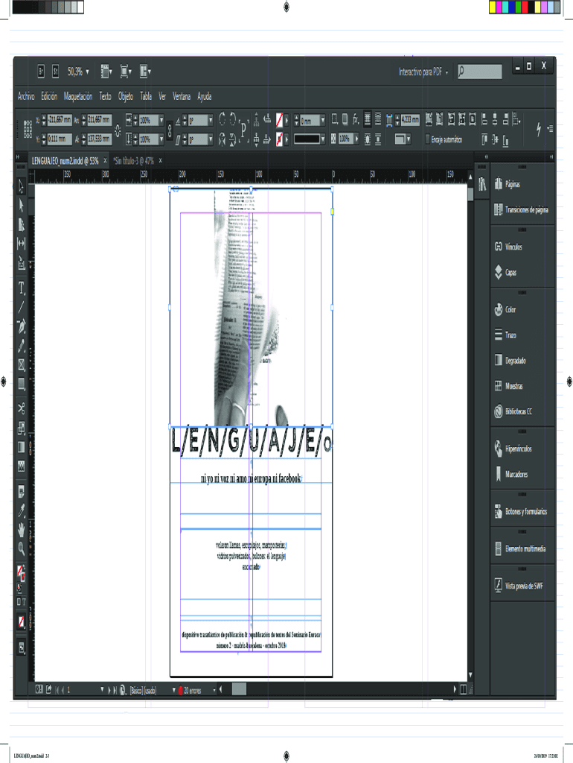Select the Hand tool
Screen dimensions: 573x763
21,530
